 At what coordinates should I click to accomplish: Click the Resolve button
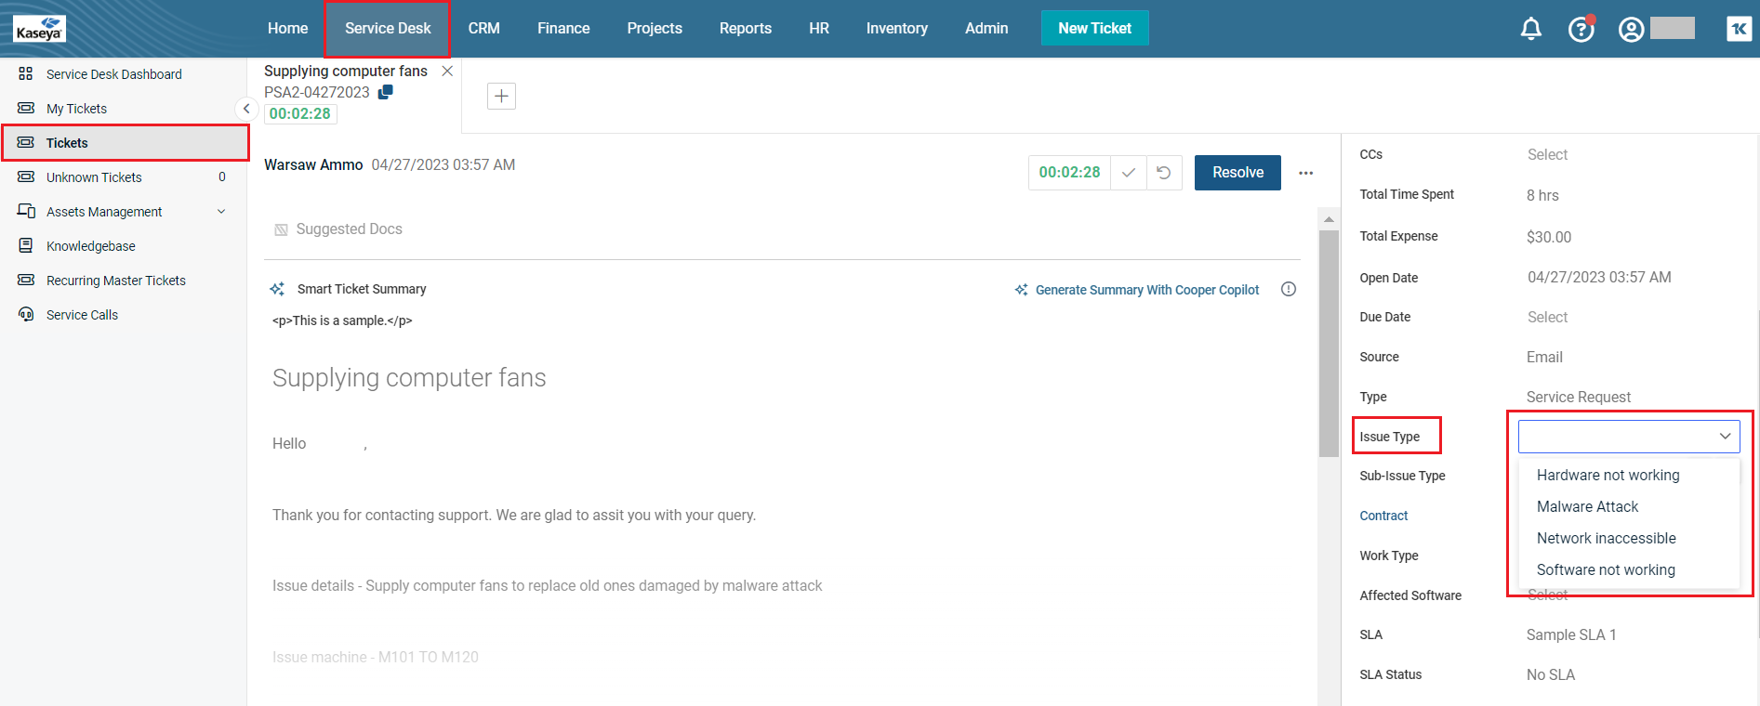1237,173
